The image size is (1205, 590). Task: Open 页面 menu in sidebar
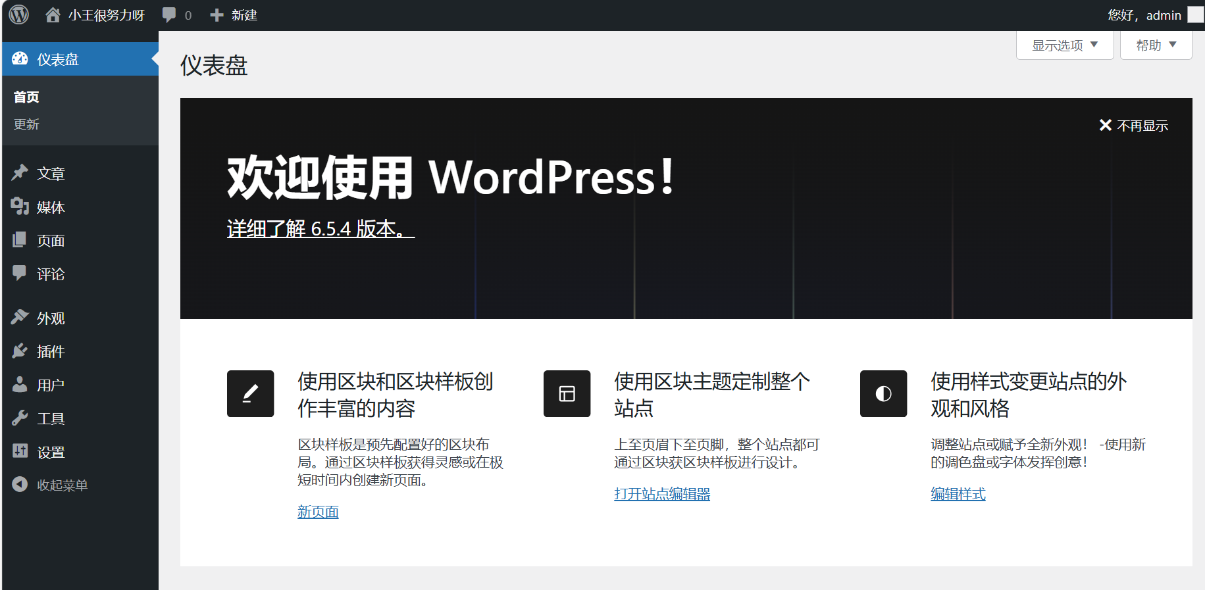click(80, 241)
